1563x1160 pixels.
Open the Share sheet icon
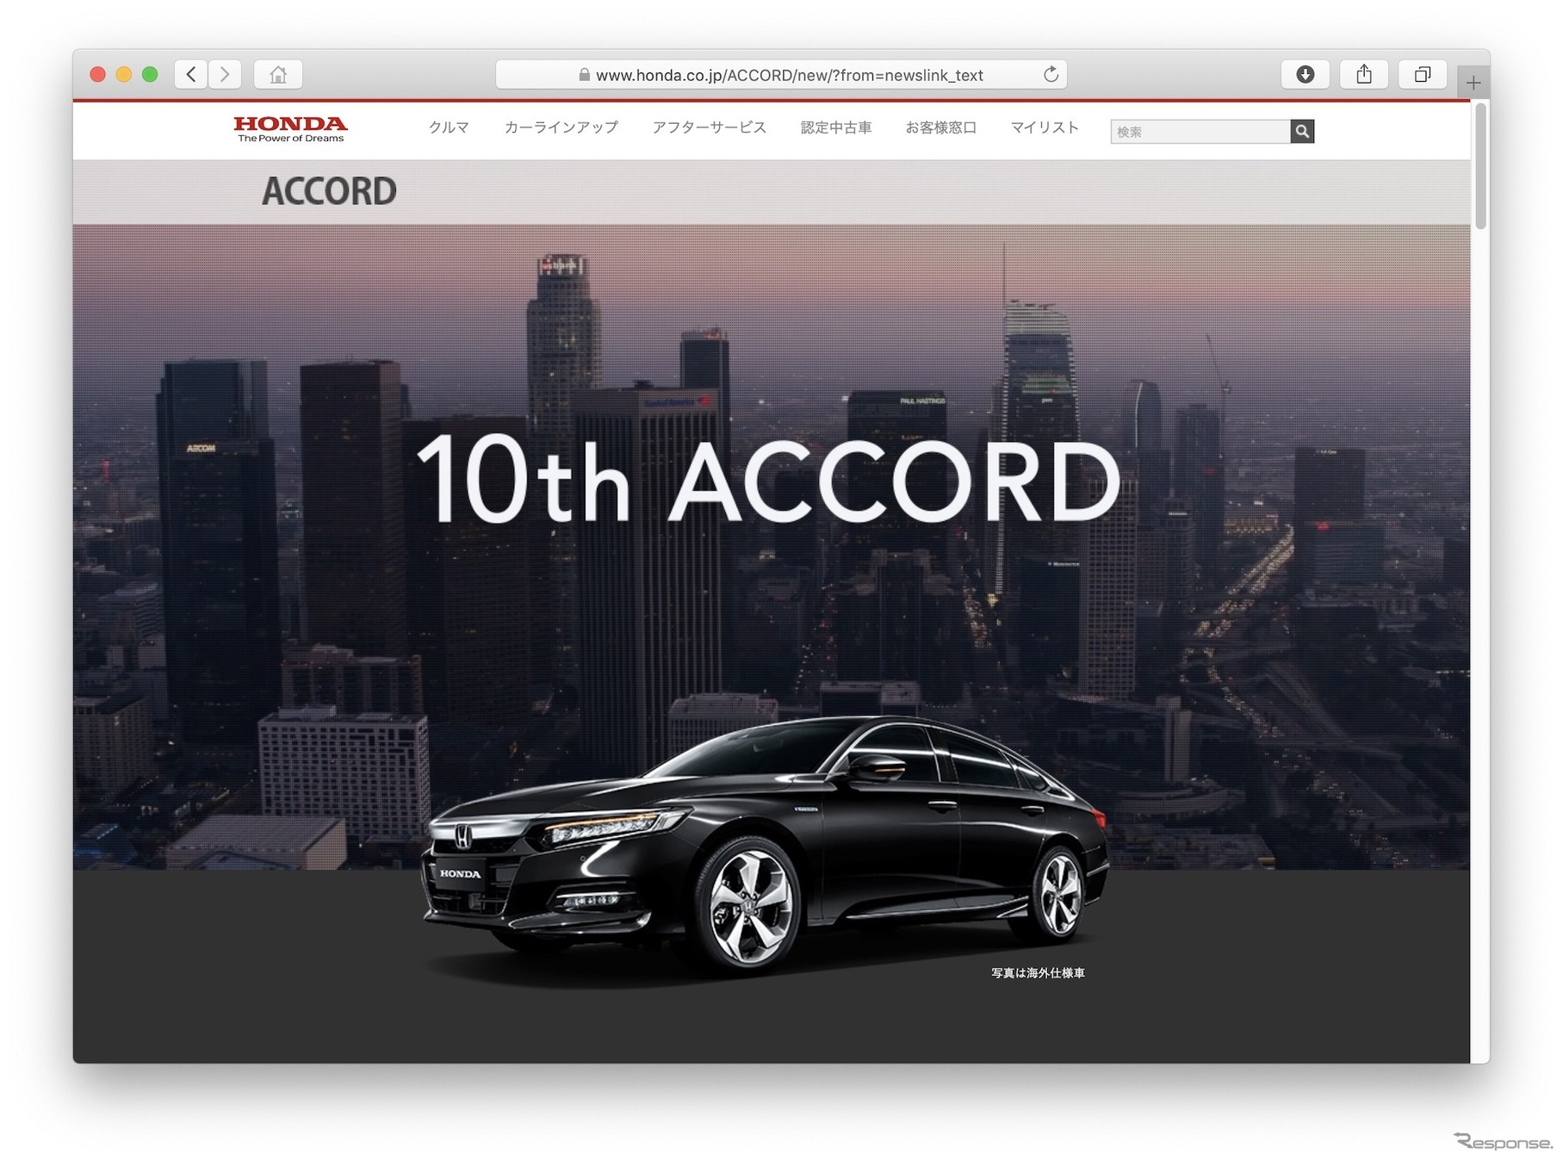click(x=1364, y=75)
